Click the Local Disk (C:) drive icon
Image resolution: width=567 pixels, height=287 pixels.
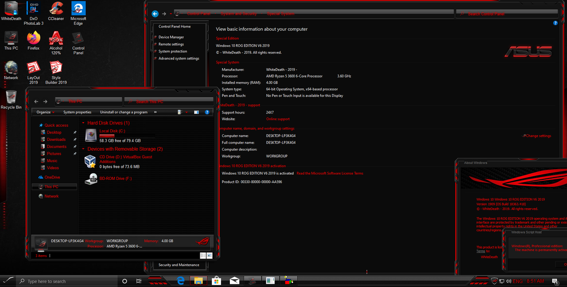click(x=90, y=136)
